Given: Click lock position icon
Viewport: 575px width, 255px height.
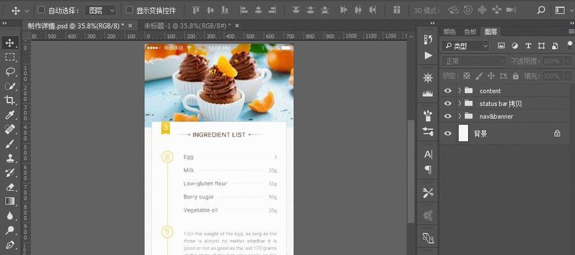Looking at the screenshot, I should [x=491, y=76].
